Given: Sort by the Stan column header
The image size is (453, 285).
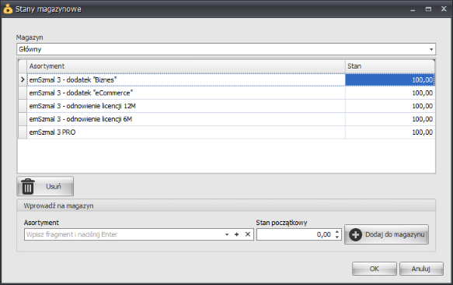Looking at the screenshot, I should tap(390, 66).
